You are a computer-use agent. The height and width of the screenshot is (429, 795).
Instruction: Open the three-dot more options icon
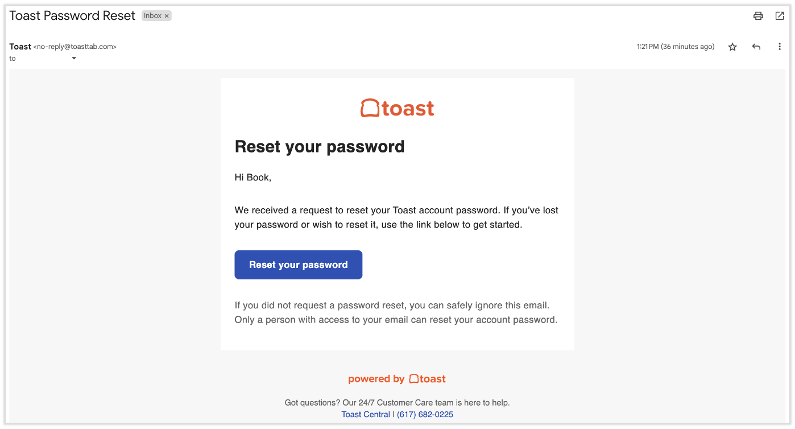click(x=780, y=46)
